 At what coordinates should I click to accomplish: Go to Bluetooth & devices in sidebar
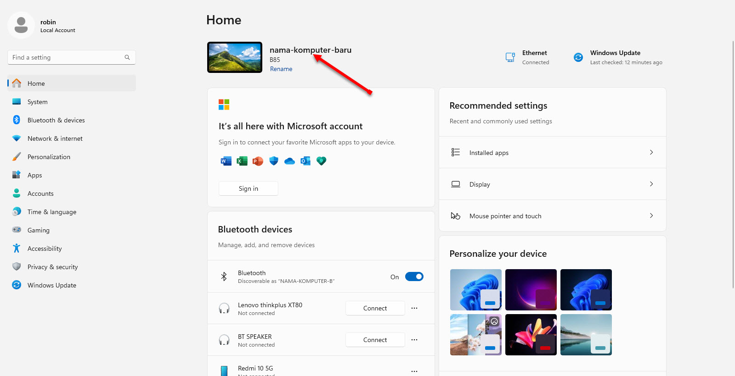[x=56, y=120]
